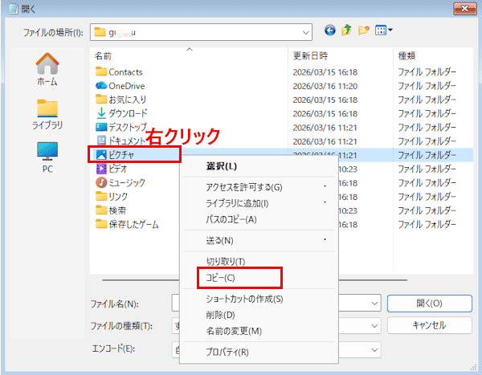Go up one folder level icon
The height and width of the screenshot is (375, 482).
(x=346, y=31)
